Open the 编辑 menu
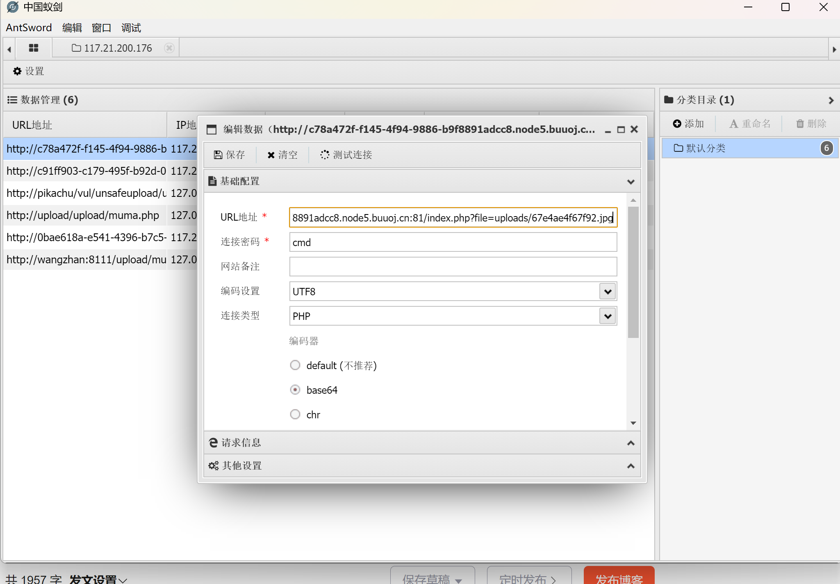The height and width of the screenshot is (584, 840). pyautogui.click(x=72, y=27)
